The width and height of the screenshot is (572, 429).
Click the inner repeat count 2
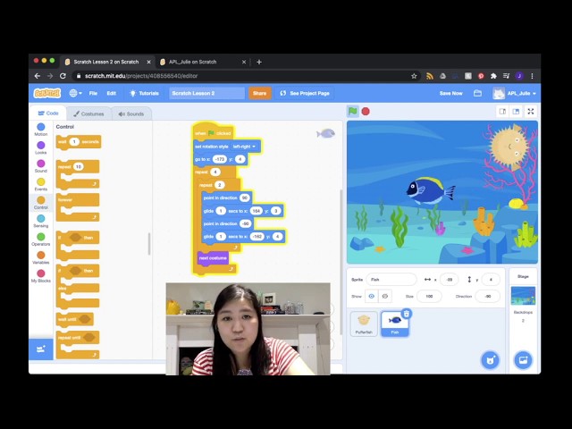(220, 185)
